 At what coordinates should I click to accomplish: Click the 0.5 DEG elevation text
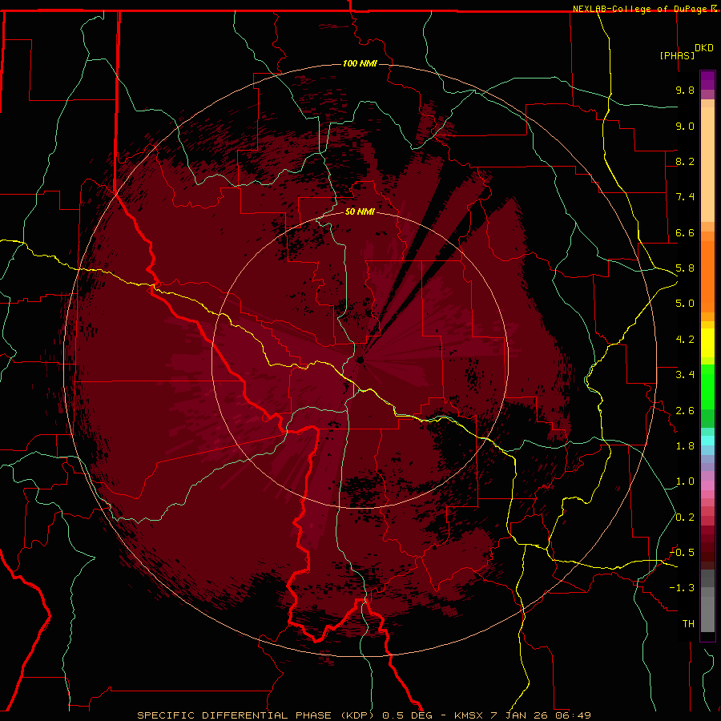pyautogui.click(x=408, y=715)
